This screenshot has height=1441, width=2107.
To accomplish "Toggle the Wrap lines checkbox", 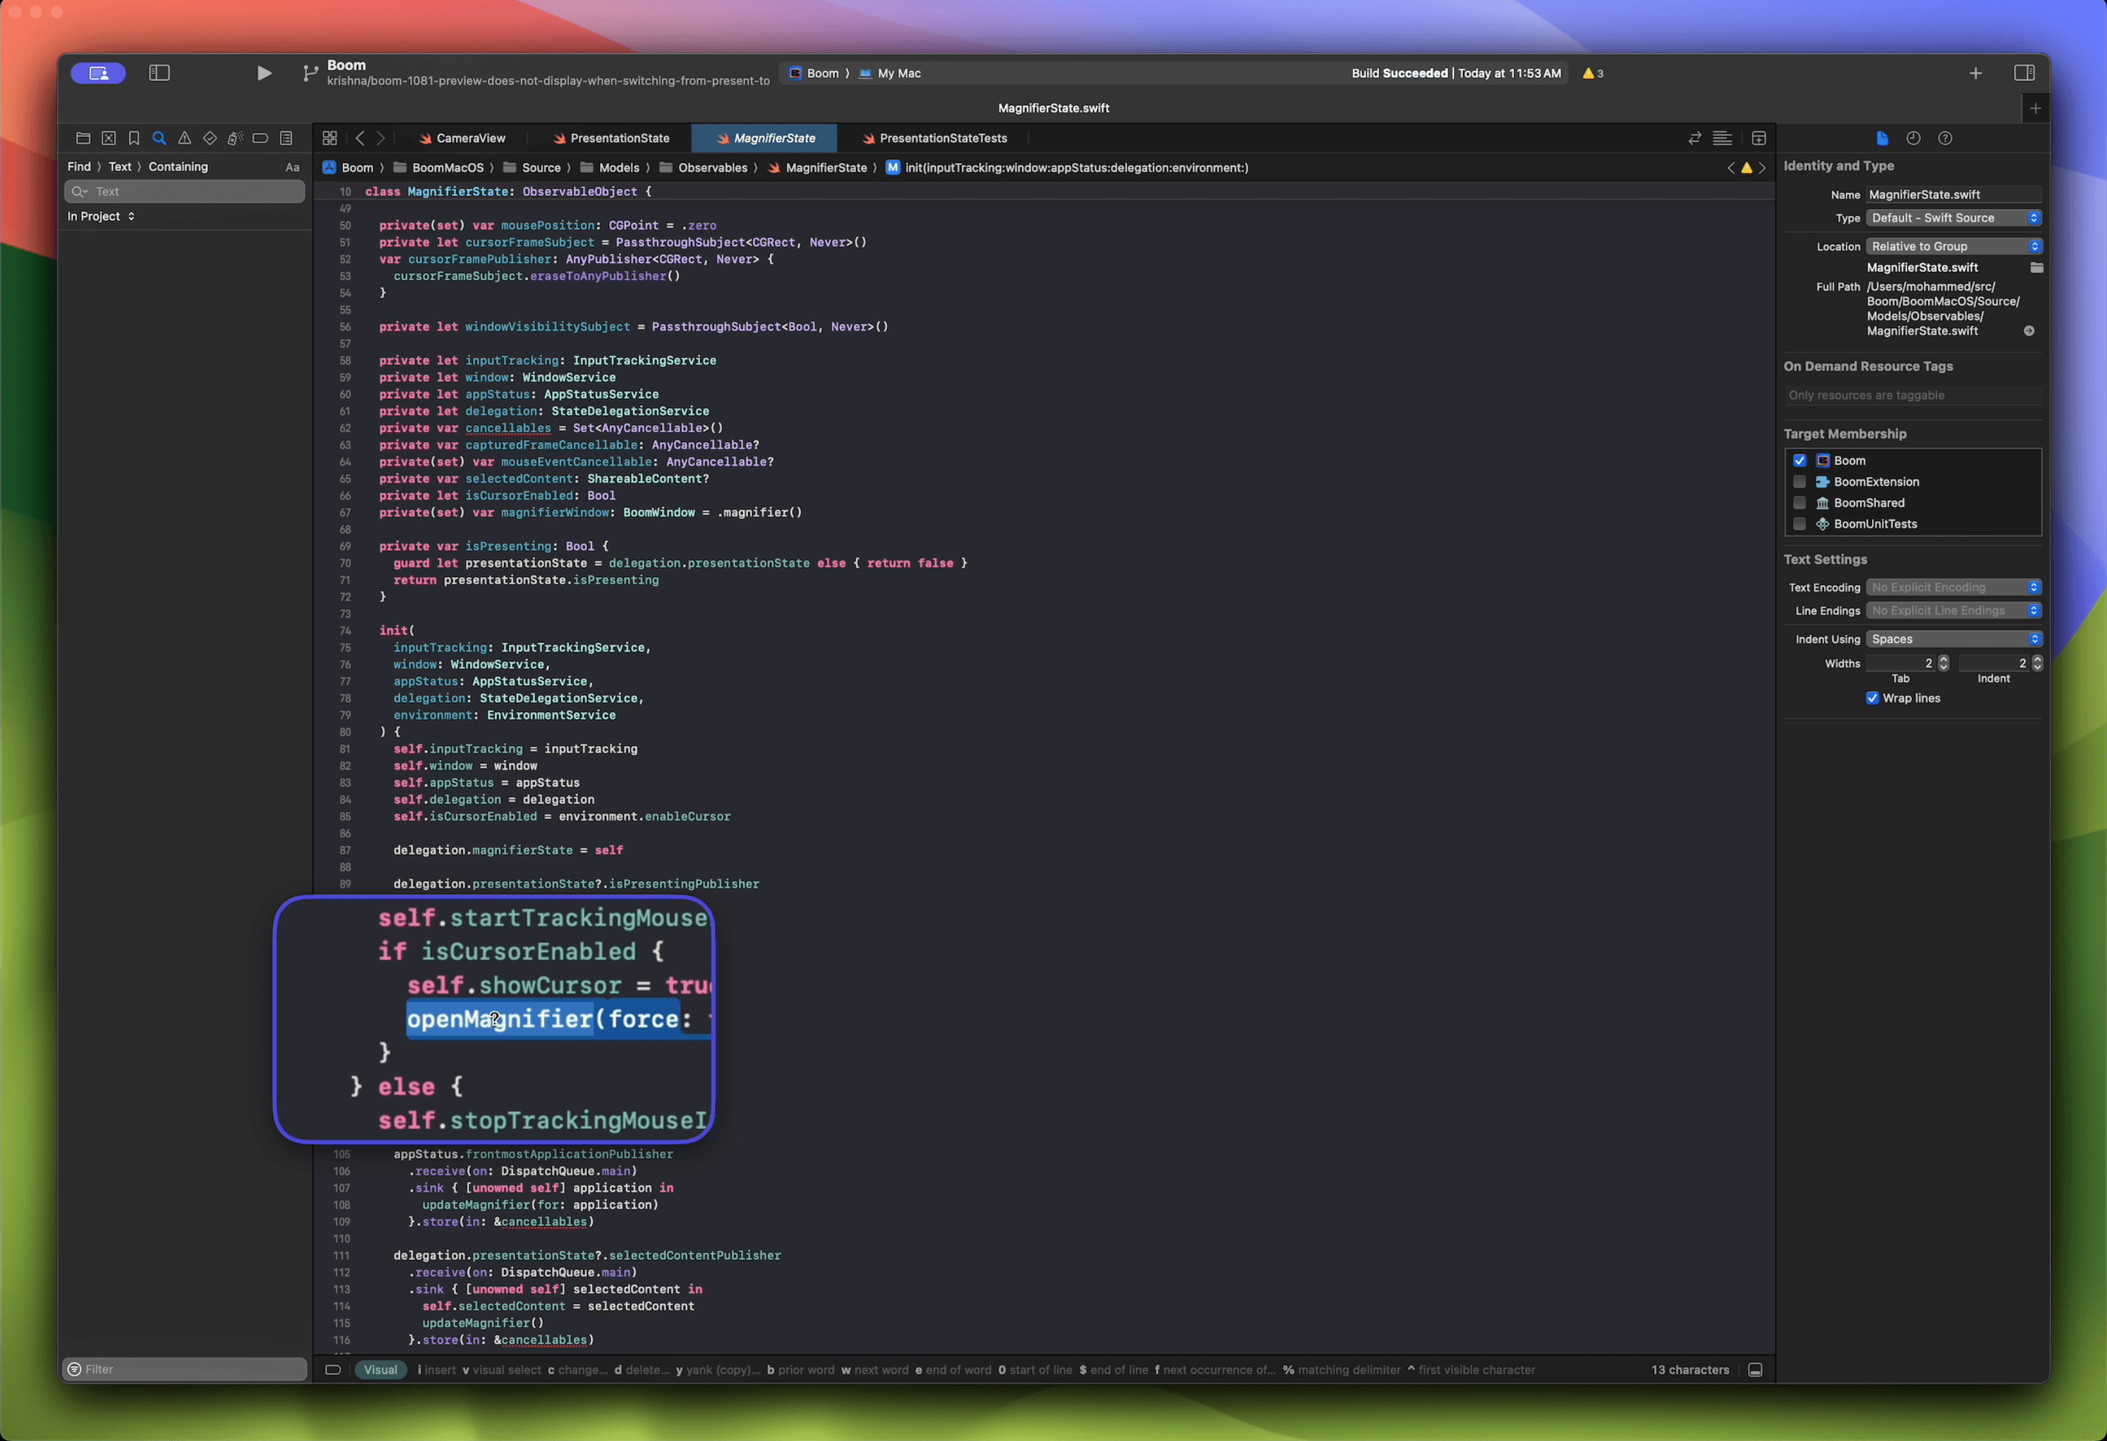I will 1872,698.
